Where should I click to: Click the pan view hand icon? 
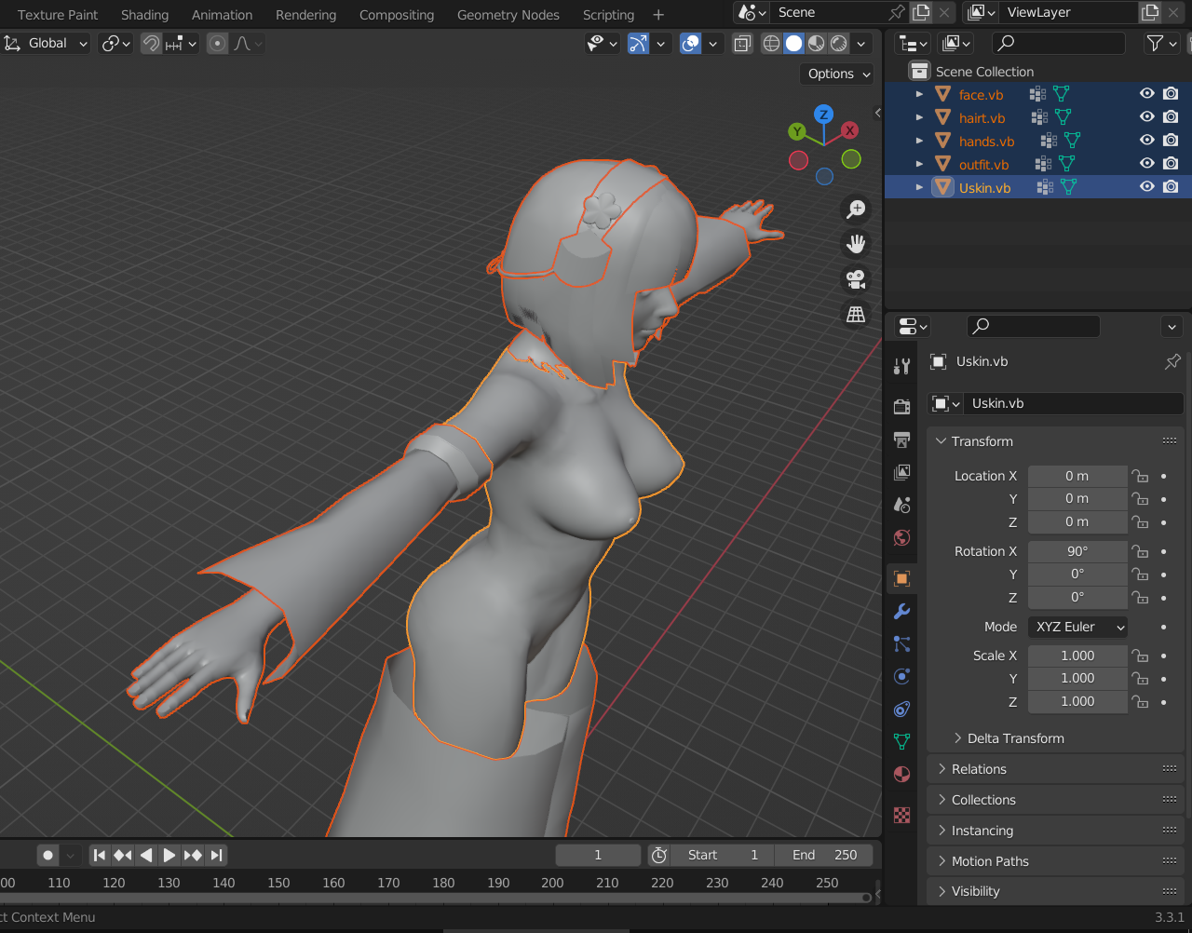pyautogui.click(x=855, y=244)
